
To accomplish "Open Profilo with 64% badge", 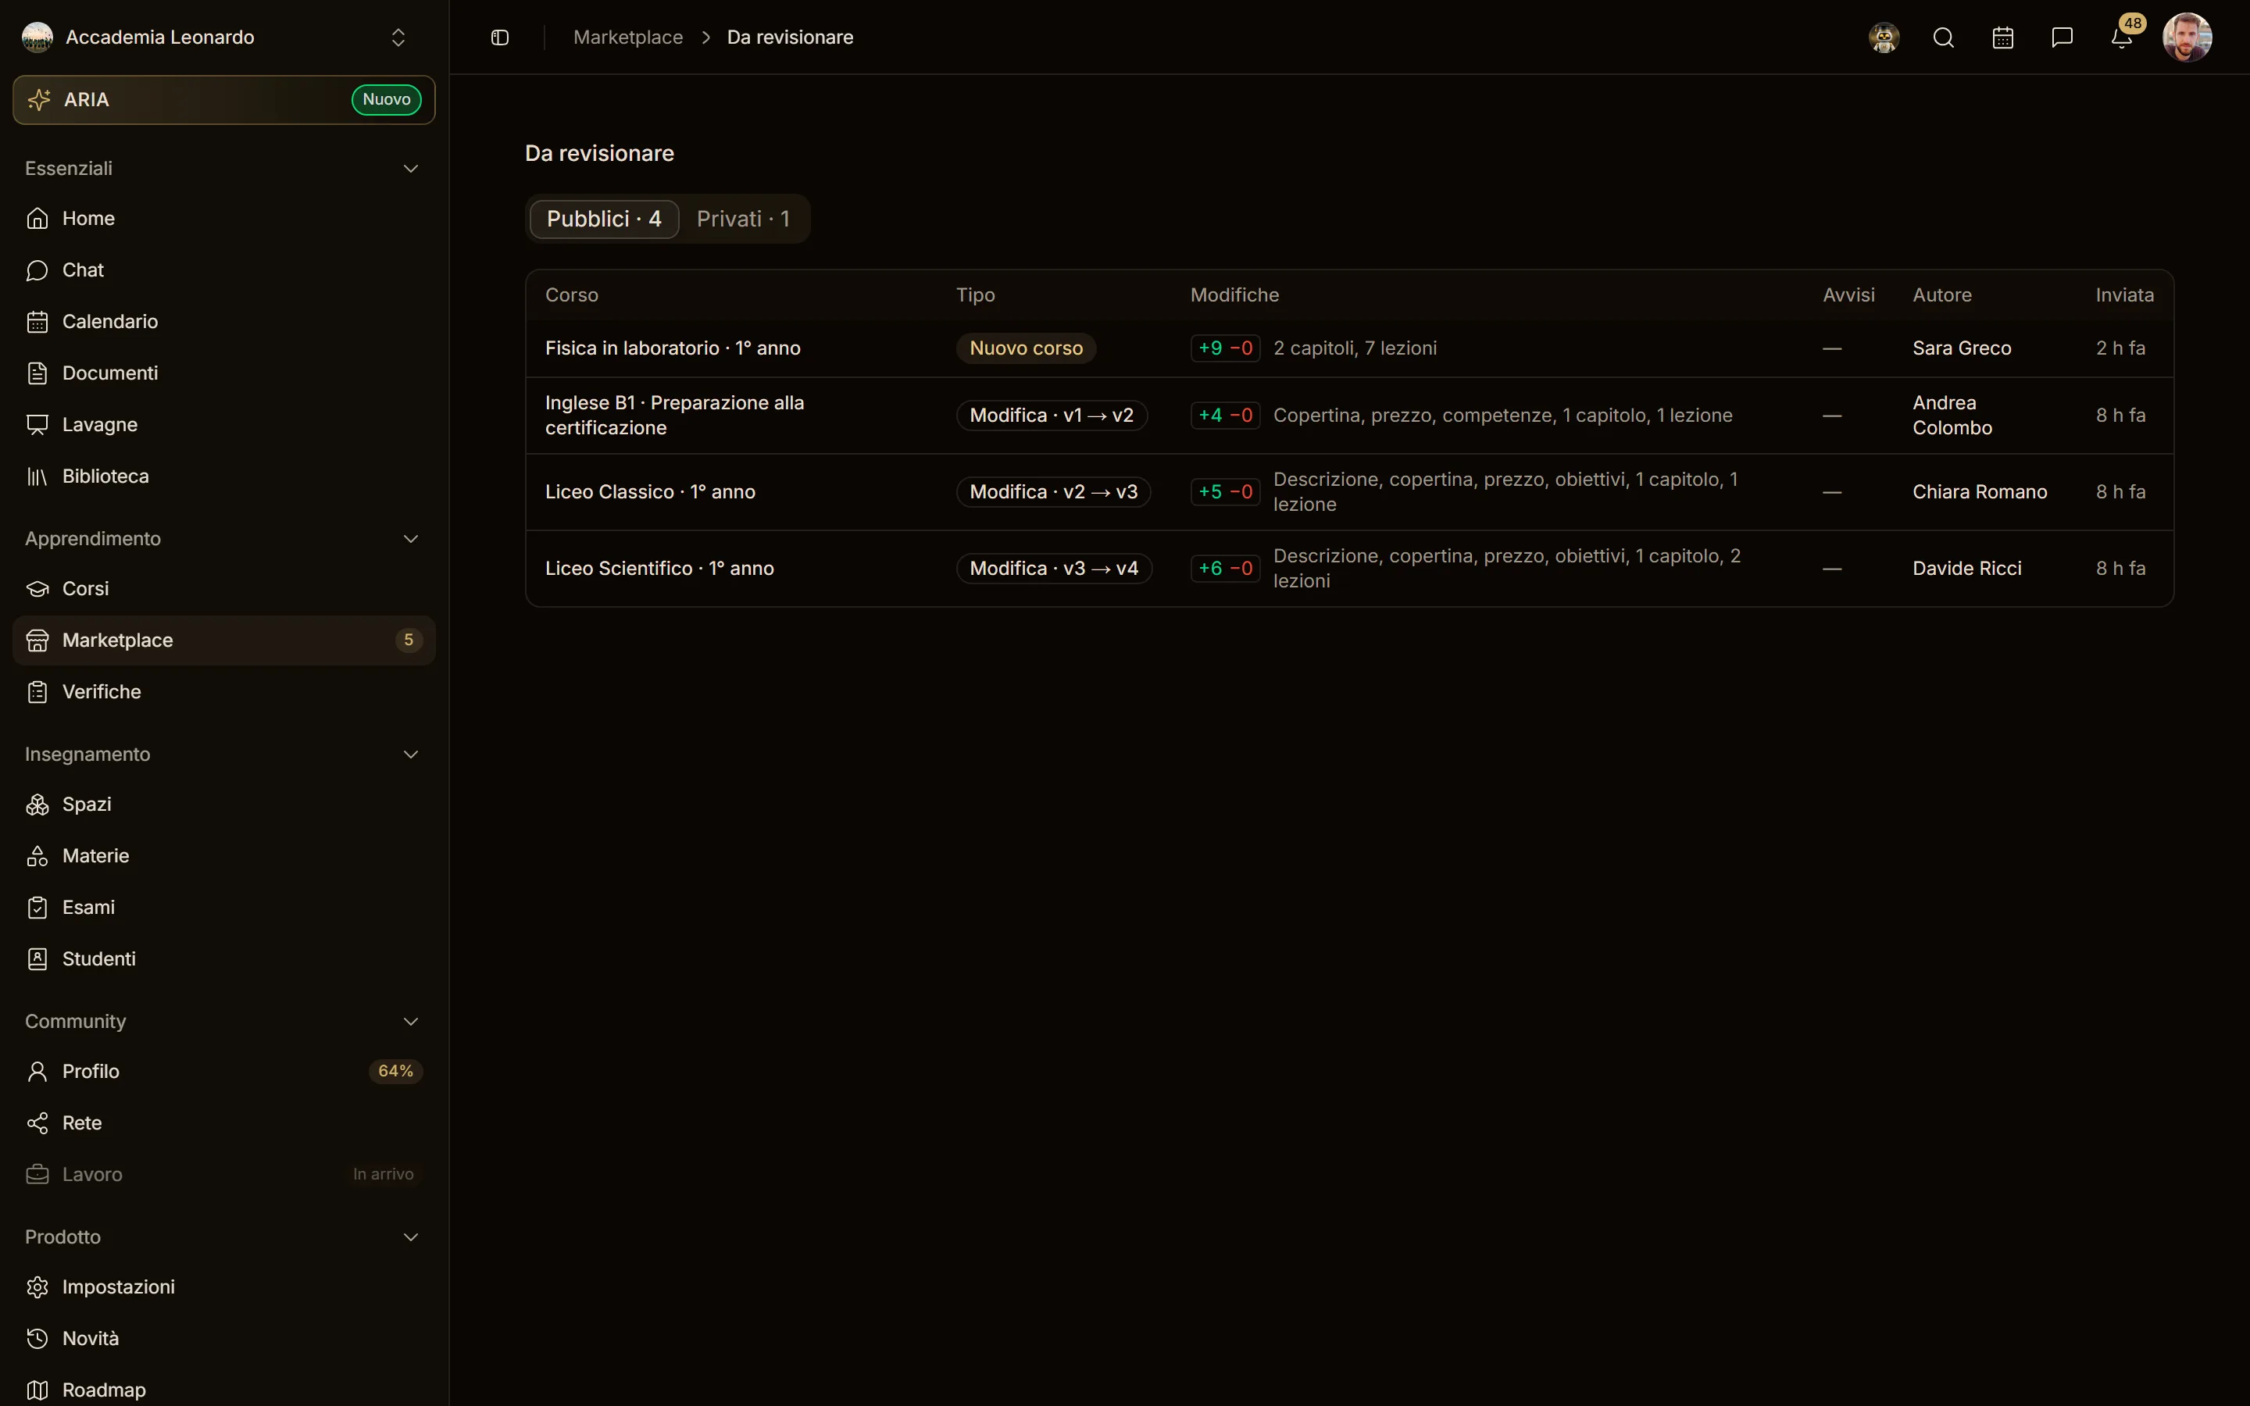I will [224, 1071].
